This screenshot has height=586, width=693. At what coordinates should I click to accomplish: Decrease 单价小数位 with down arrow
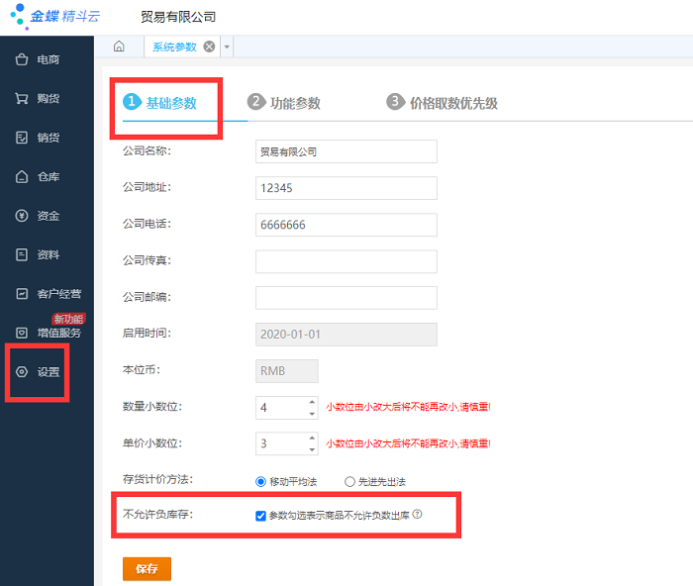(313, 448)
